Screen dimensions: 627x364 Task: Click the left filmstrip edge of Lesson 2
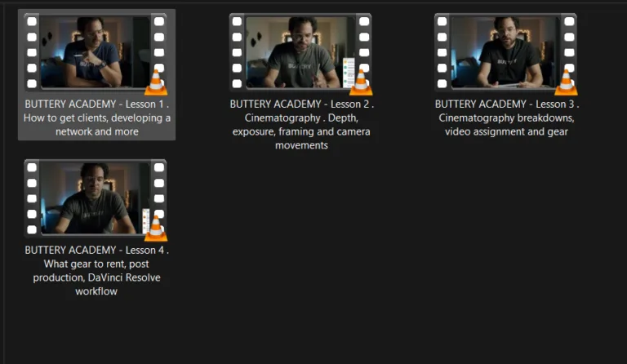[237, 52]
